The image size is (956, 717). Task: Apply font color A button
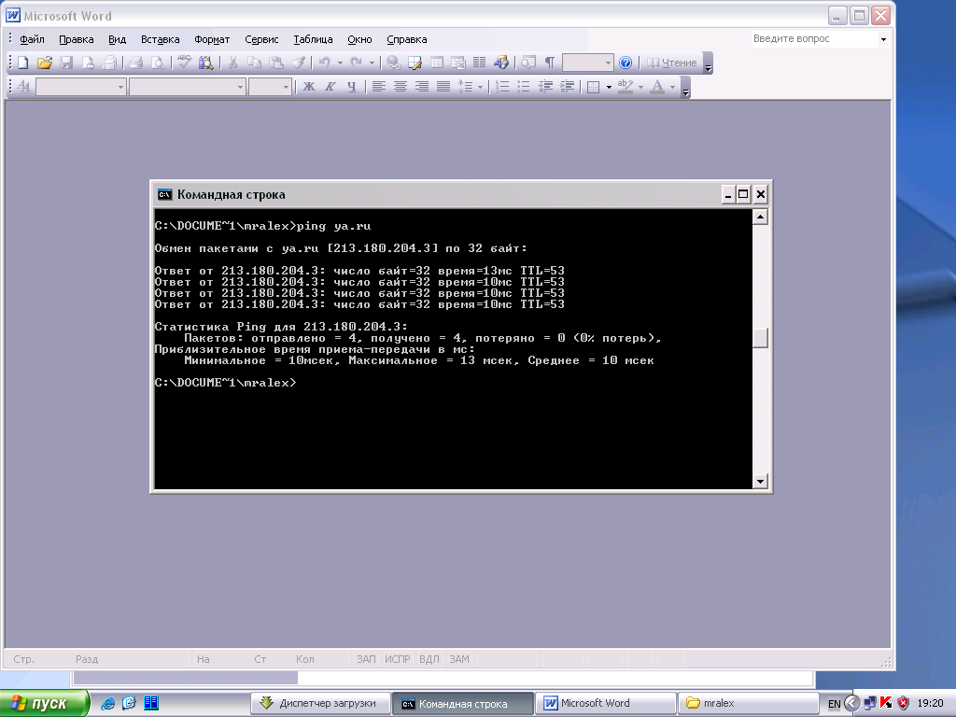657,87
